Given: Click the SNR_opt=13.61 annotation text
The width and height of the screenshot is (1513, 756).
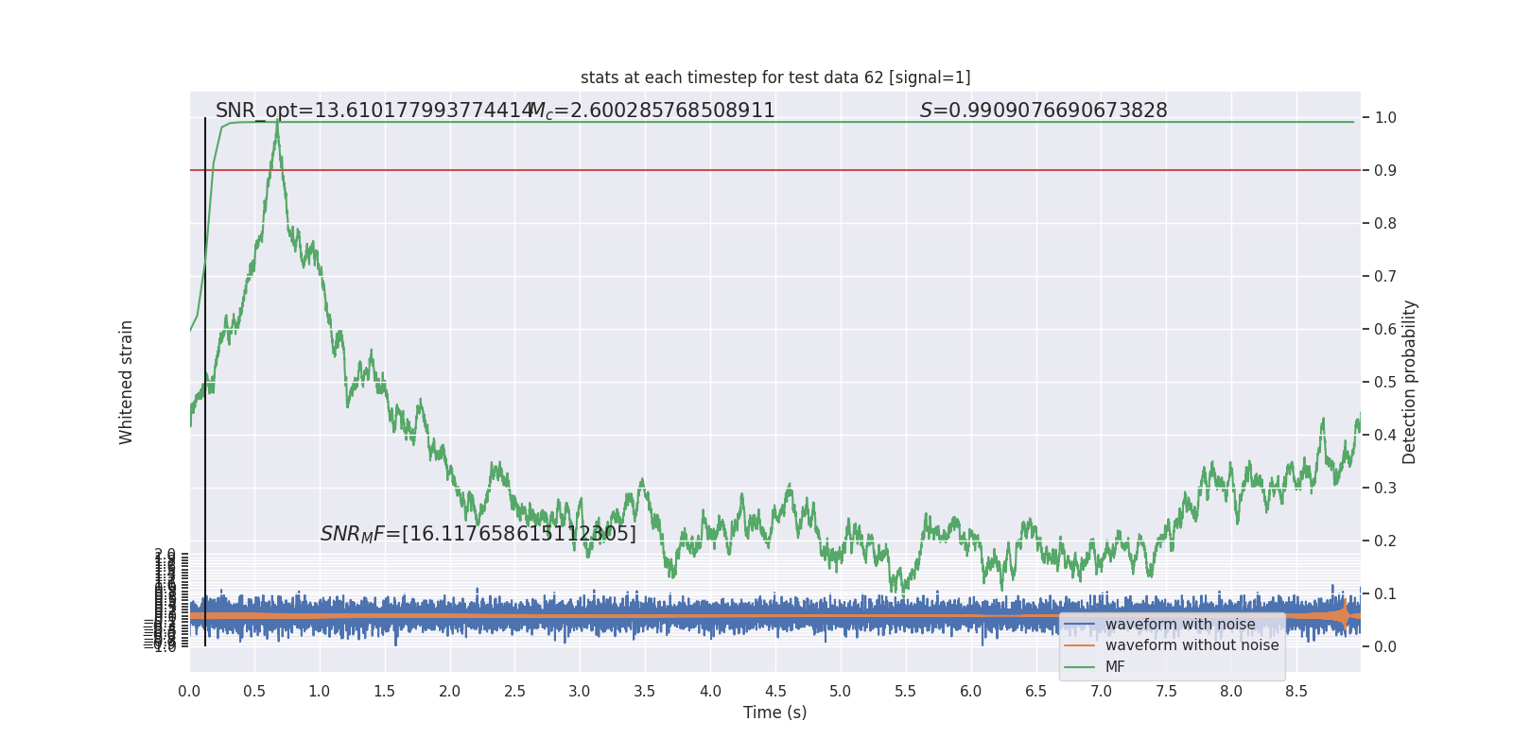Looking at the screenshot, I should click(x=375, y=111).
